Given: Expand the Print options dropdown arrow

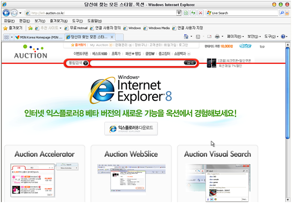Looking at the screenshot, I should (x=222, y=37).
